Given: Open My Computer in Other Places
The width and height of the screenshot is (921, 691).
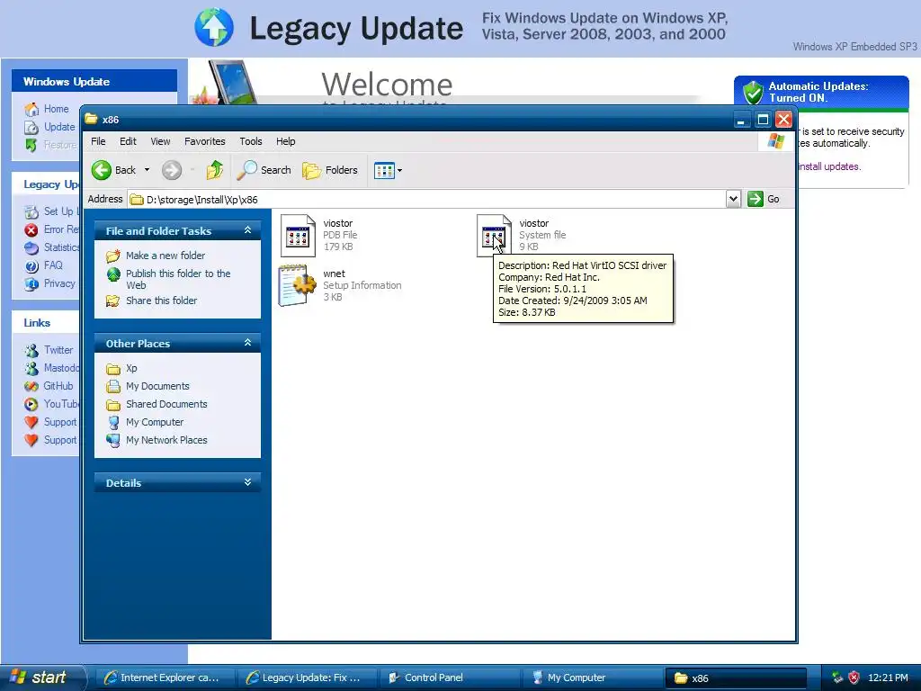Looking at the screenshot, I should (155, 423).
